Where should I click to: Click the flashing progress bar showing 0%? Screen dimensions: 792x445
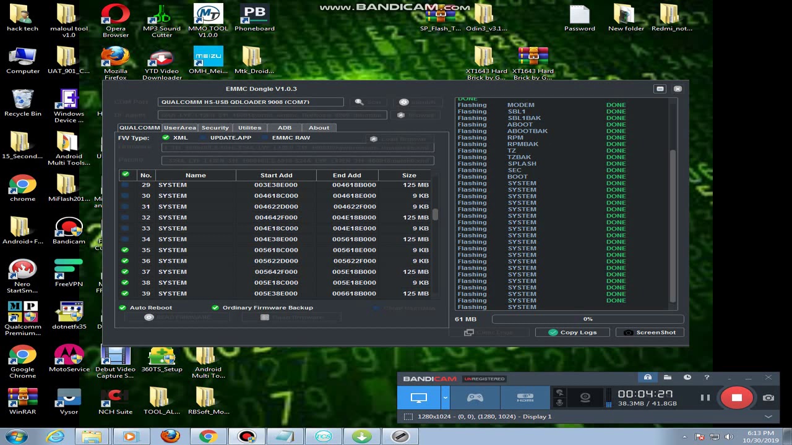click(x=588, y=319)
